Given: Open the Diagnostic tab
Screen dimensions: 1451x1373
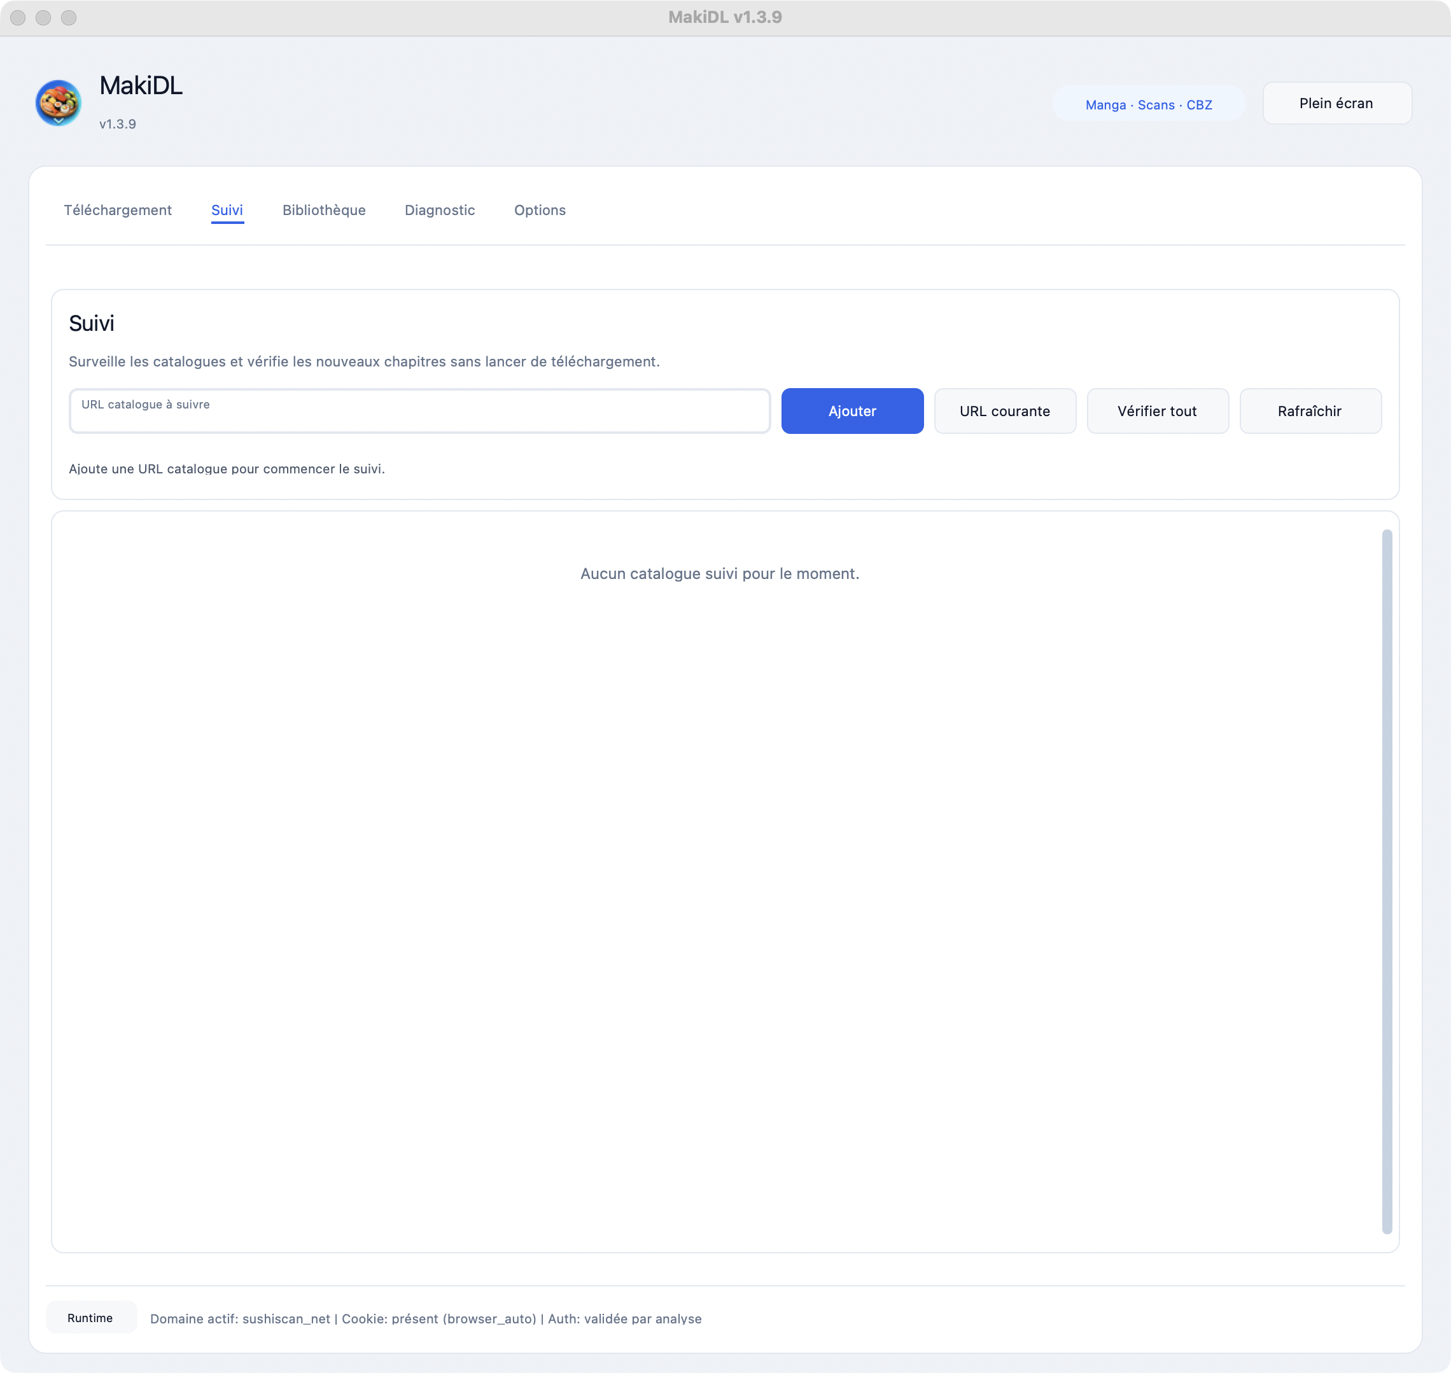Looking at the screenshot, I should pyautogui.click(x=440, y=210).
